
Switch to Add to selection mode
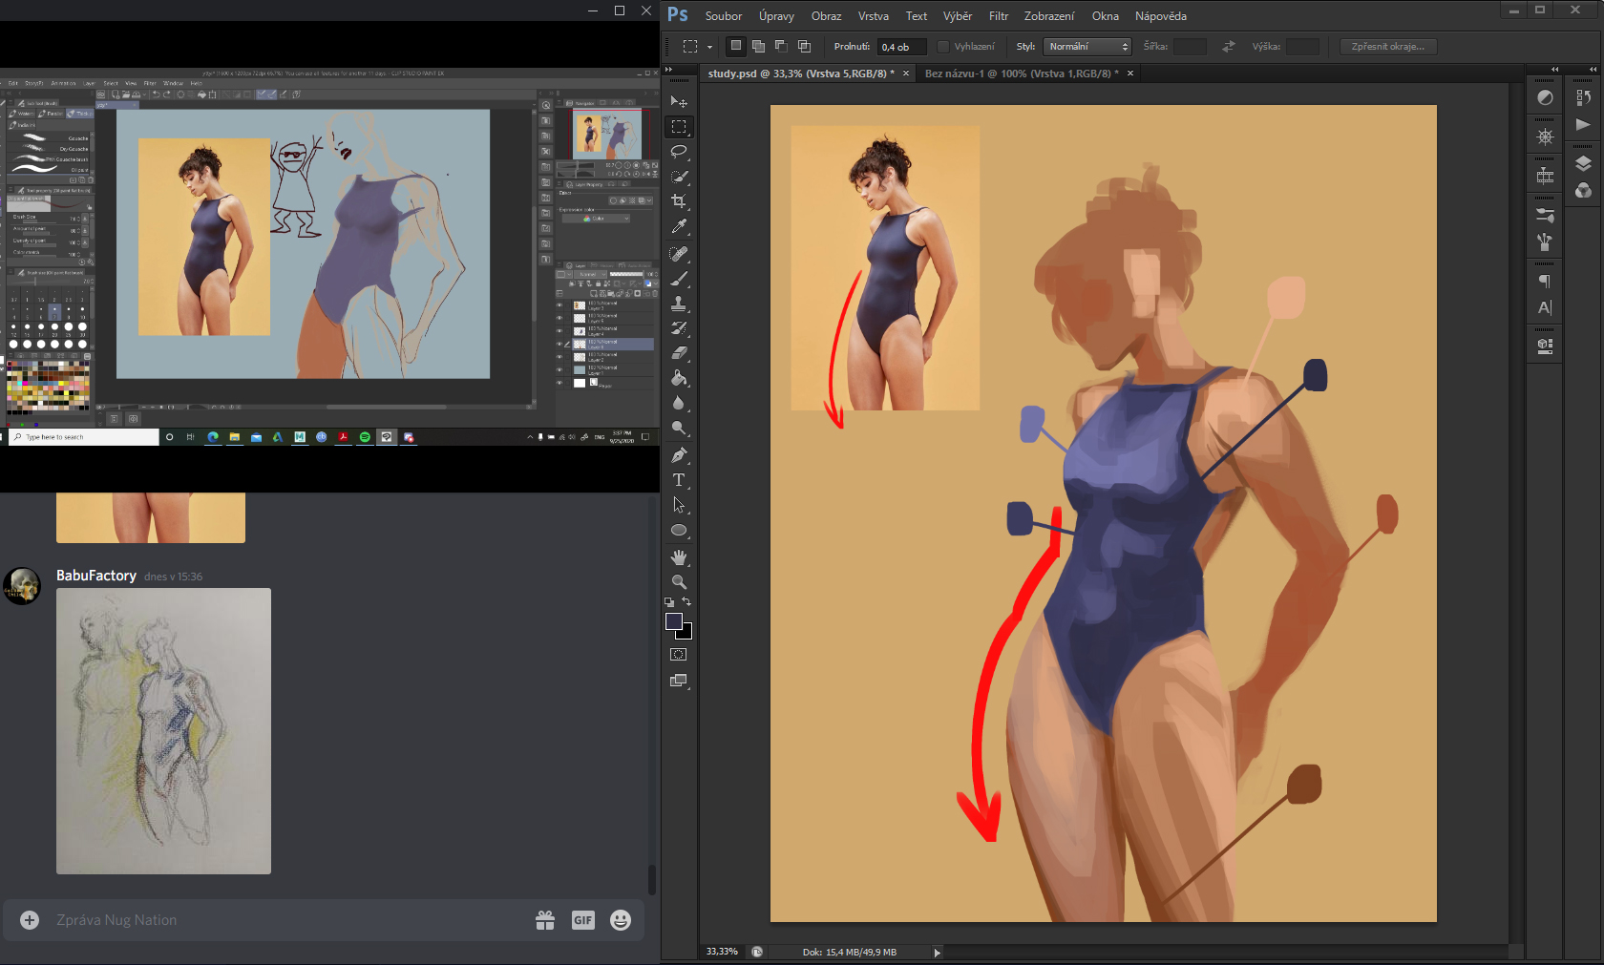click(x=758, y=46)
